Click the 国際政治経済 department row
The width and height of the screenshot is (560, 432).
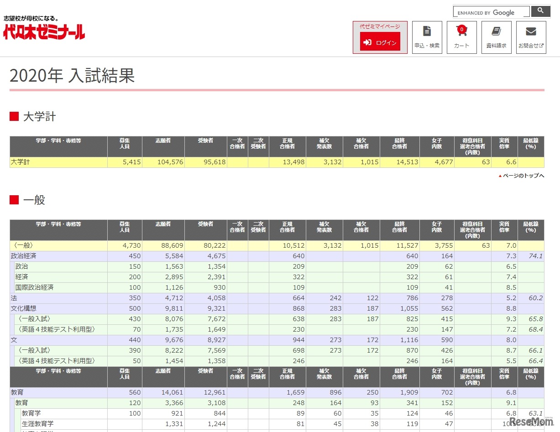(x=34, y=288)
